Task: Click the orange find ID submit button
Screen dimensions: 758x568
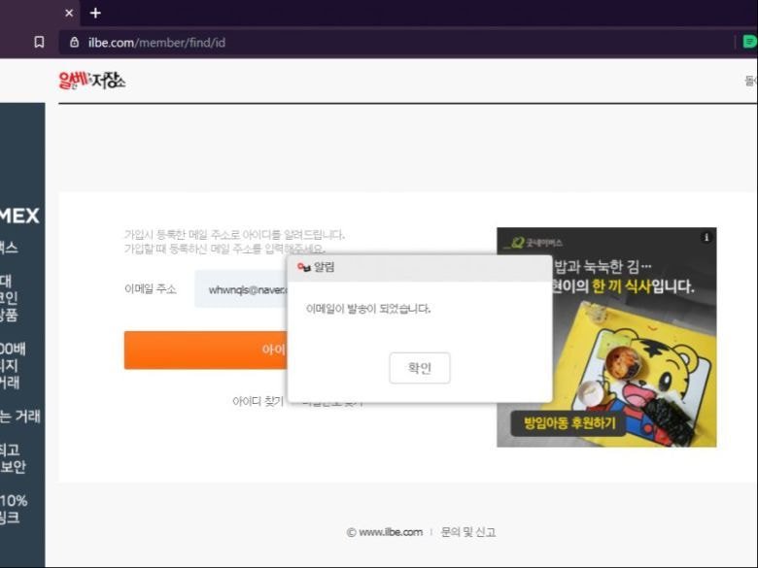Action: click(206, 351)
